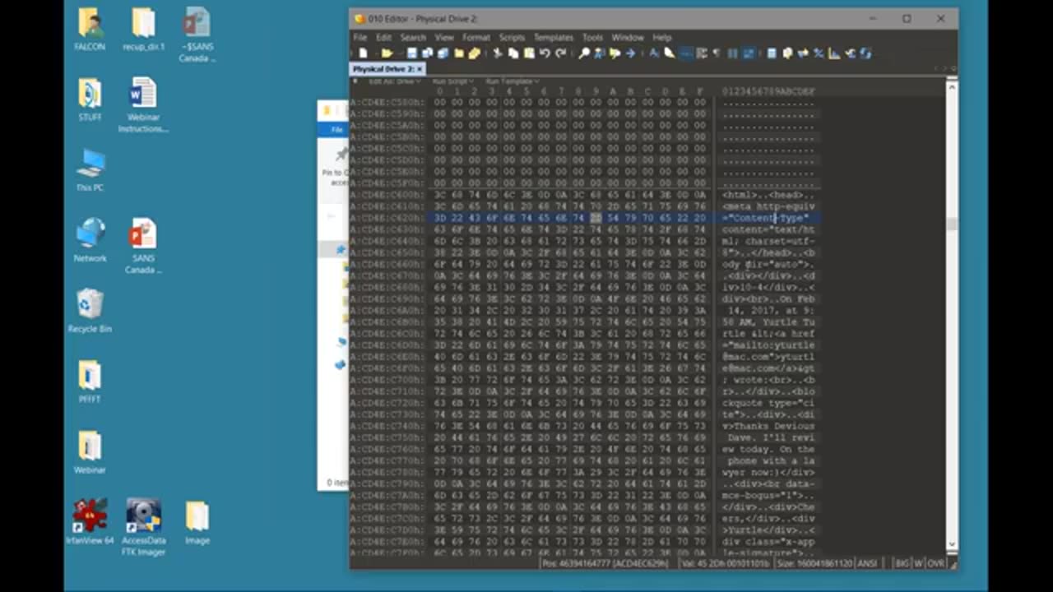This screenshot has height=592, width=1053.
Task: Click the Font letter A icon
Action: point(654,53)
